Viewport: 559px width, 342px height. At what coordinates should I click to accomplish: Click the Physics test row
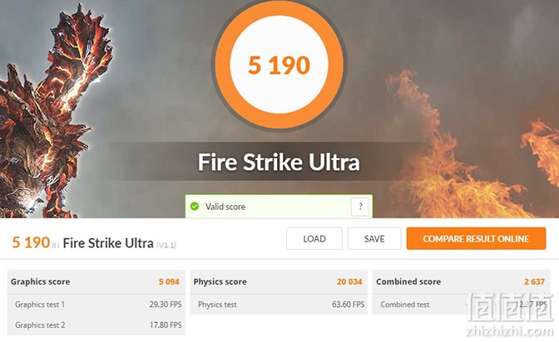pos(279,305)
